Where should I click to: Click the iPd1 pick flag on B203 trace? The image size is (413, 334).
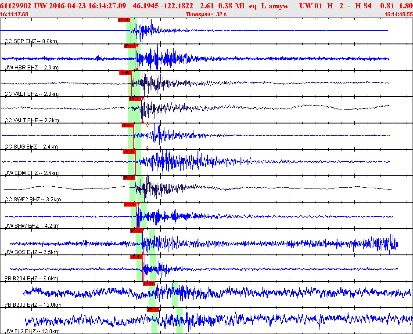(149, 283)
